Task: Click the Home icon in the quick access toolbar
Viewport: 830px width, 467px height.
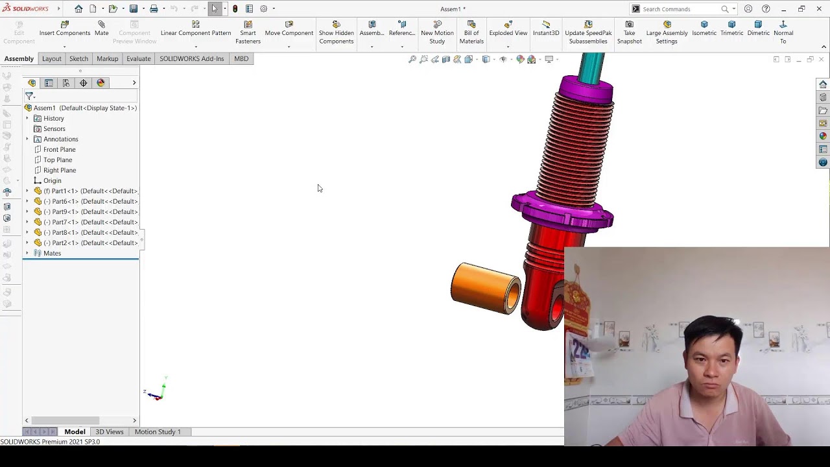Action: 78,9
